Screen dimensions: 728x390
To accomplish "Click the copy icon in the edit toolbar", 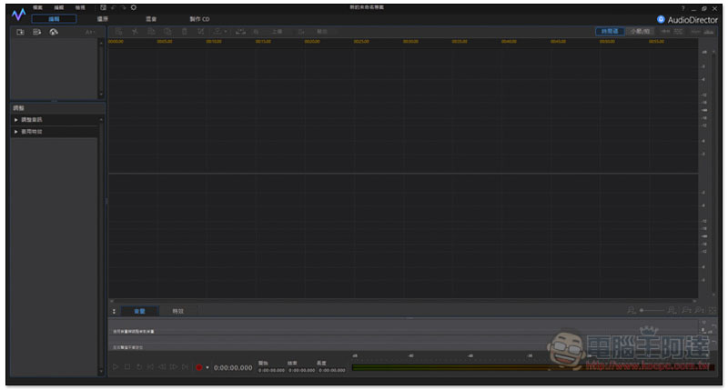I will 151,32.
